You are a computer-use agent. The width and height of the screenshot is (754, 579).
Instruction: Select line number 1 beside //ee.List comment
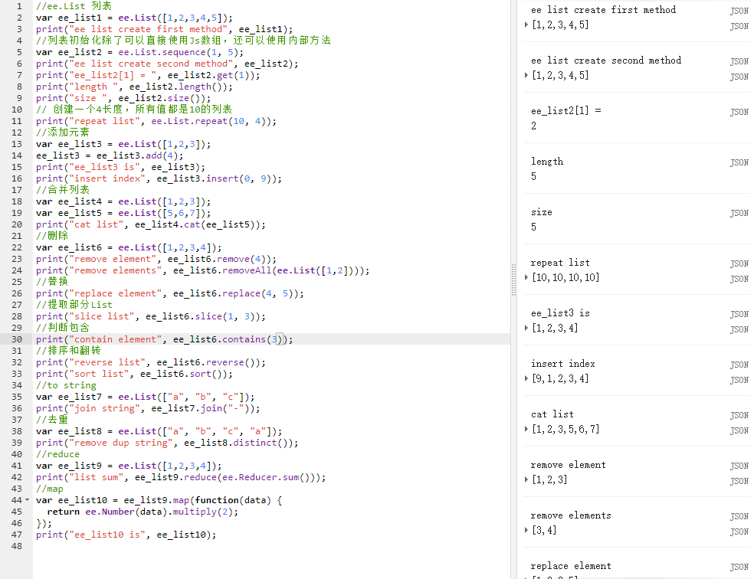(x=19, y=6)
